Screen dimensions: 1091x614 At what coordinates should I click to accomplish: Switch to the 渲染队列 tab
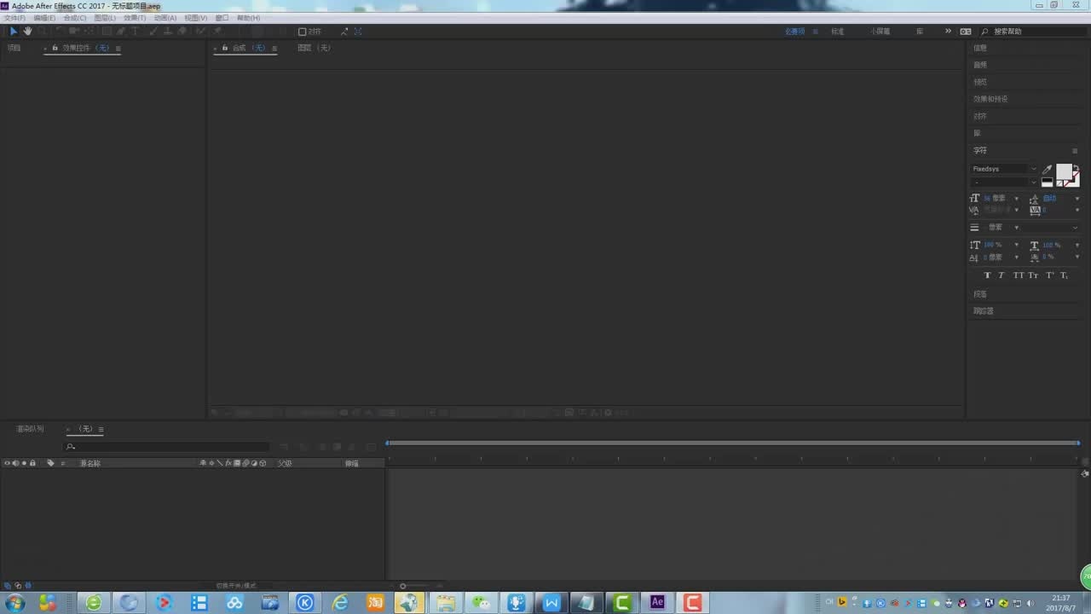click(30, 429)
